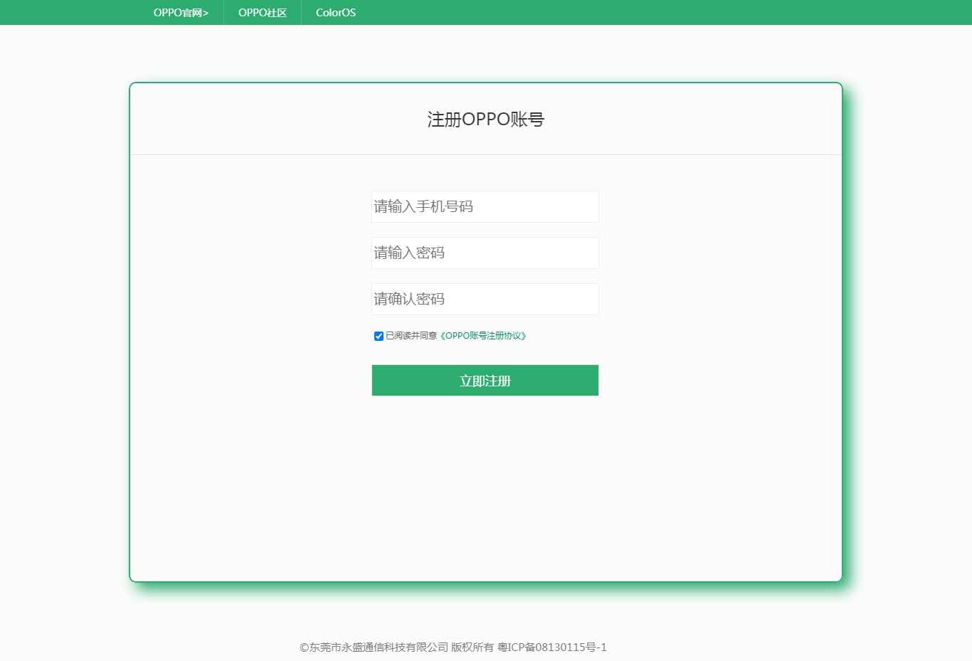Click the 已阅读并同意 checkbox label text
972x661 pixels.
point(411,336)
